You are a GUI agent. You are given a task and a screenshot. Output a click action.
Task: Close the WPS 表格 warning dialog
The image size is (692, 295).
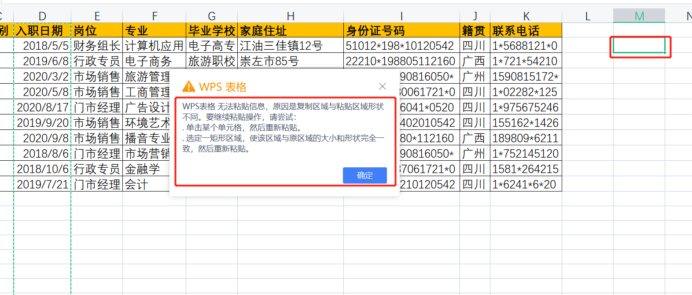click(x=383, y=86)
